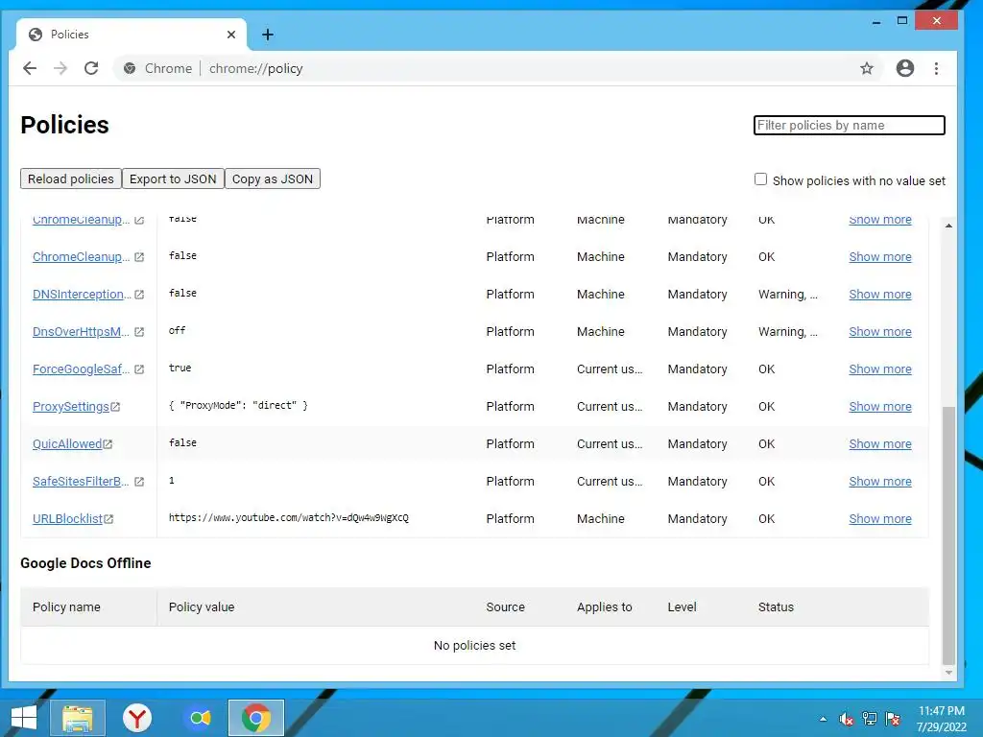Click the Copy as JSON button
The image size is (983, 737).
[x=272, y=178]
